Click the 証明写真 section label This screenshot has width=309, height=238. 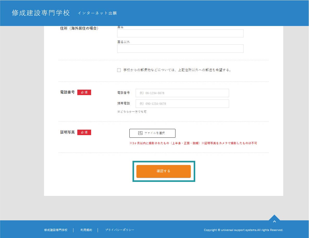pos(67,132)
